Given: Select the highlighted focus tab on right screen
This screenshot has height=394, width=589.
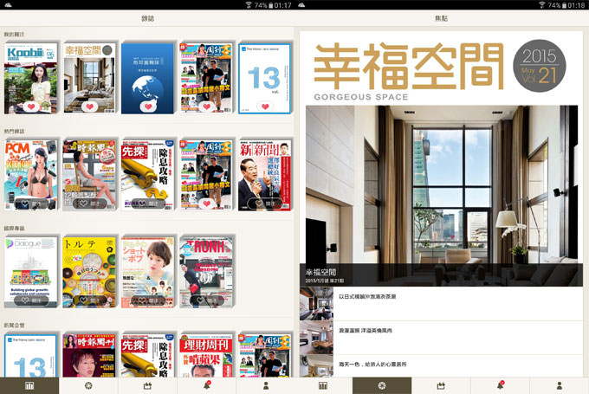Looking at the screenshot, I should tap(382, 385).
